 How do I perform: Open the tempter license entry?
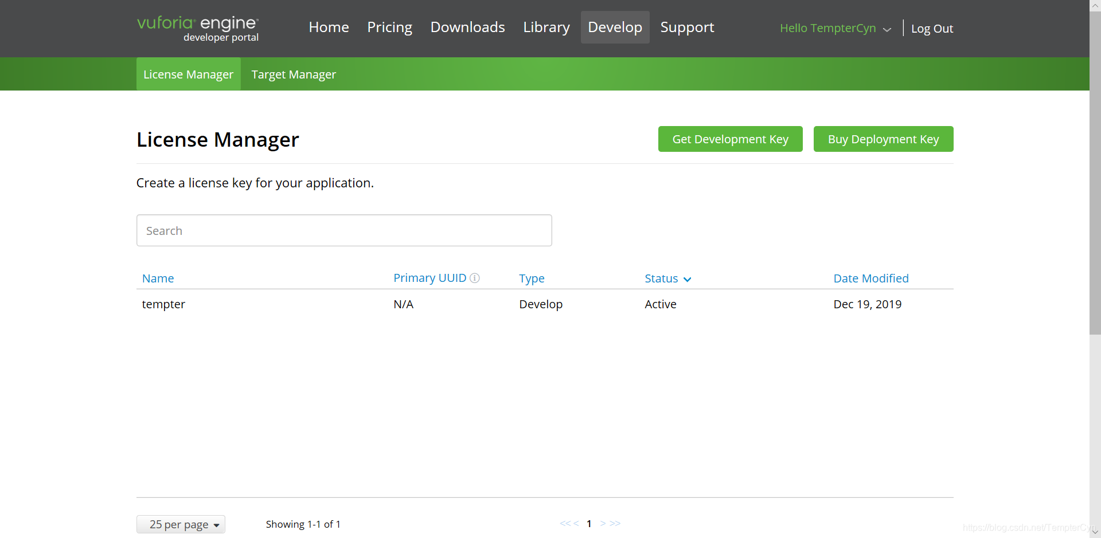point(163,304)
